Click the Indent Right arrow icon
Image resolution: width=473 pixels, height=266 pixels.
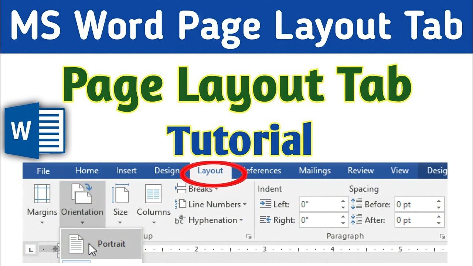point(265,220)
